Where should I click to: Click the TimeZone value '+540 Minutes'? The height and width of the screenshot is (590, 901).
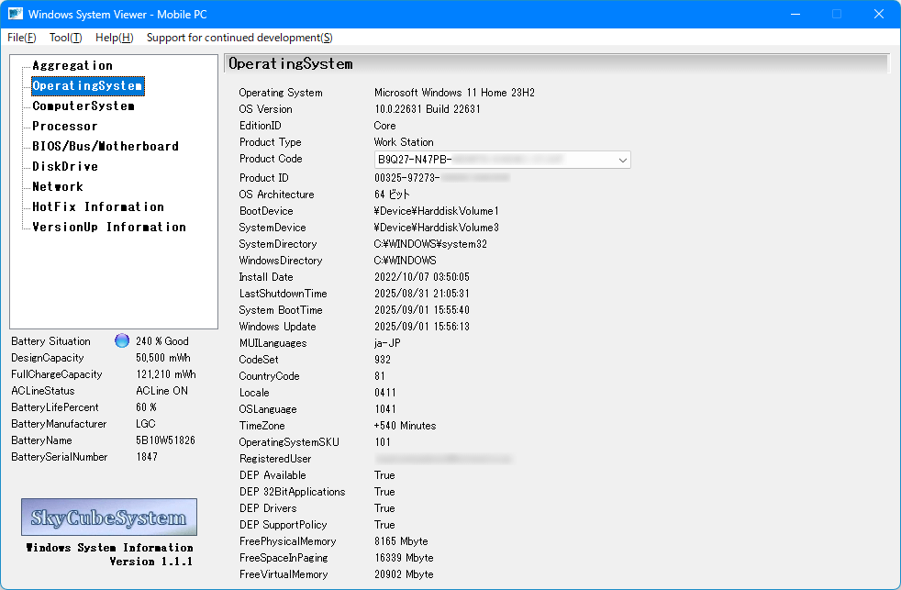click(406, 426)
